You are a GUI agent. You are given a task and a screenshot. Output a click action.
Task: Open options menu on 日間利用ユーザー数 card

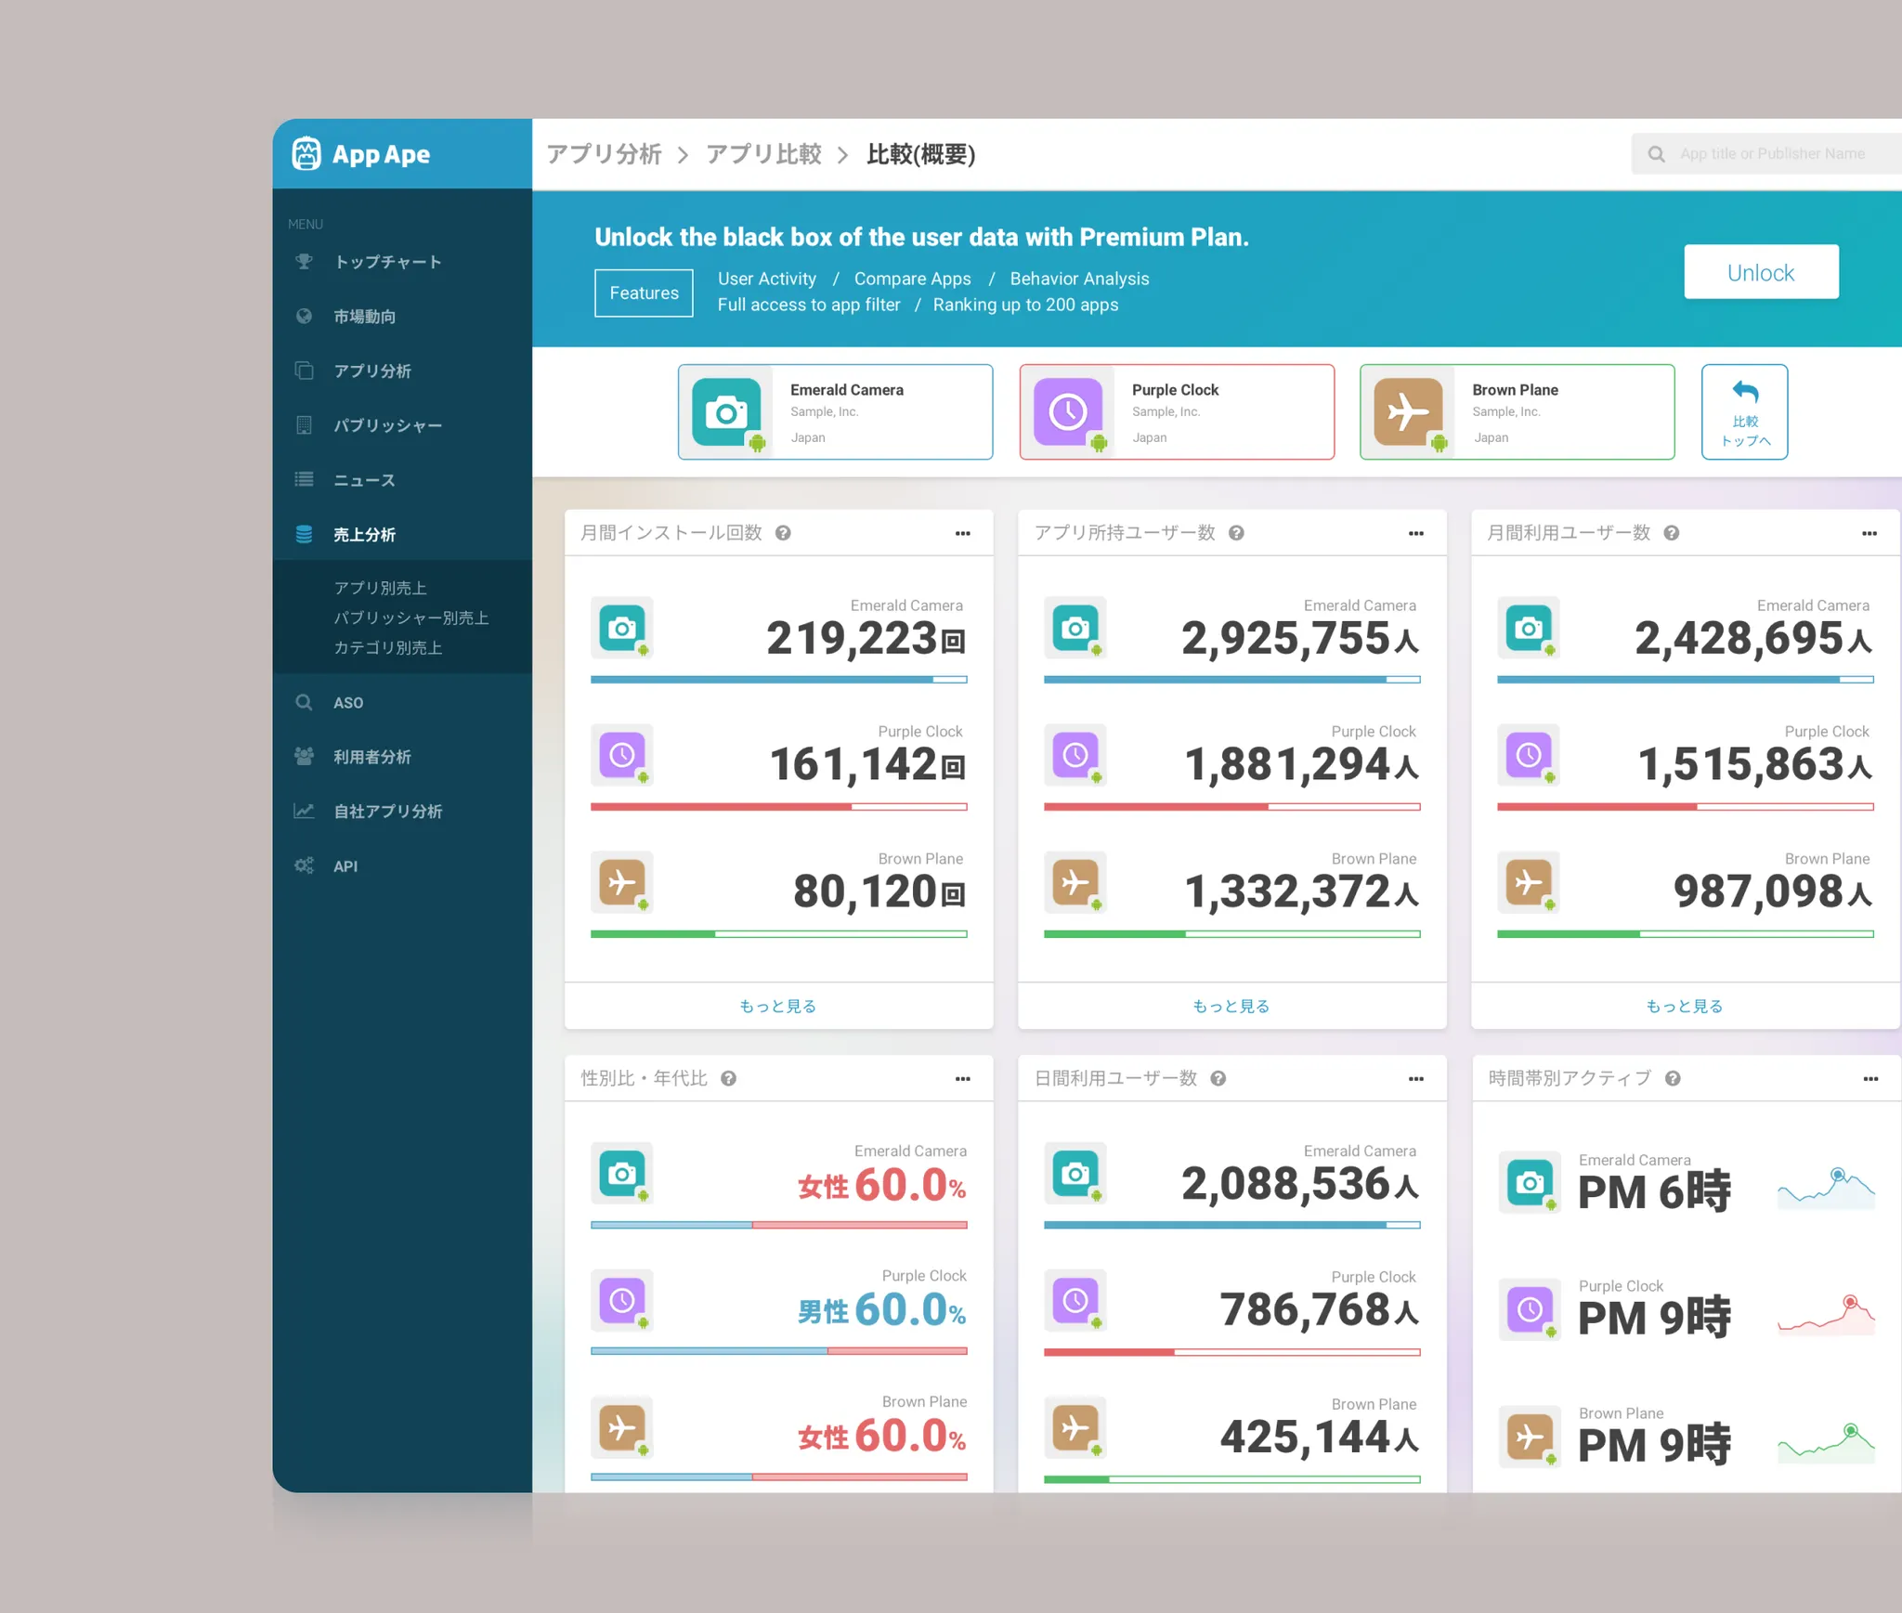[1416, 1078]
